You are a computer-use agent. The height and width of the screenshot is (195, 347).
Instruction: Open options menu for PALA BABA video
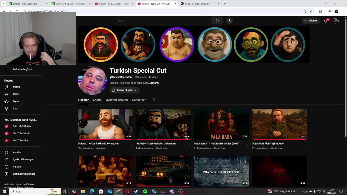point(247,144)
